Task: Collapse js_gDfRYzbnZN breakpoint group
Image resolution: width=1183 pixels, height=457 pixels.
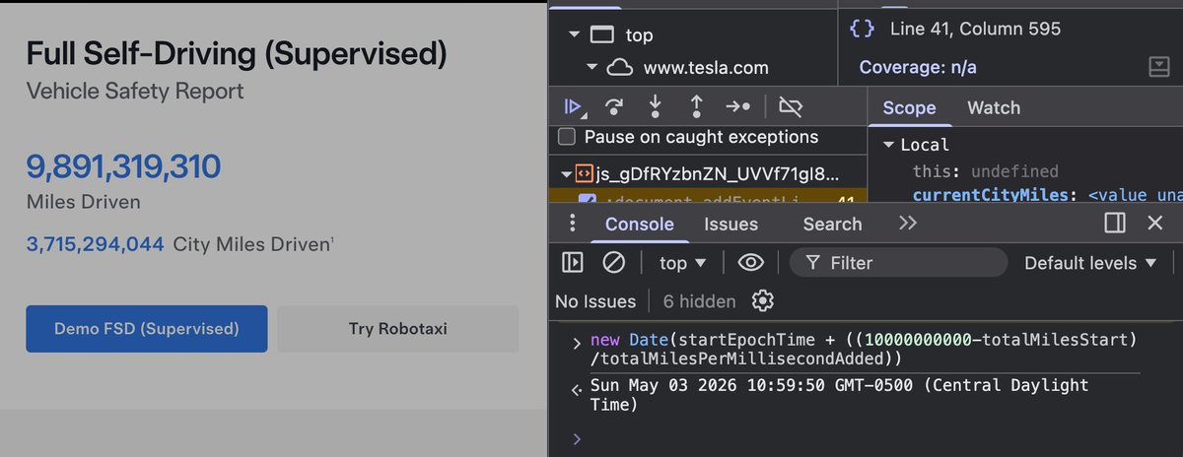Action: click(566, 174)
